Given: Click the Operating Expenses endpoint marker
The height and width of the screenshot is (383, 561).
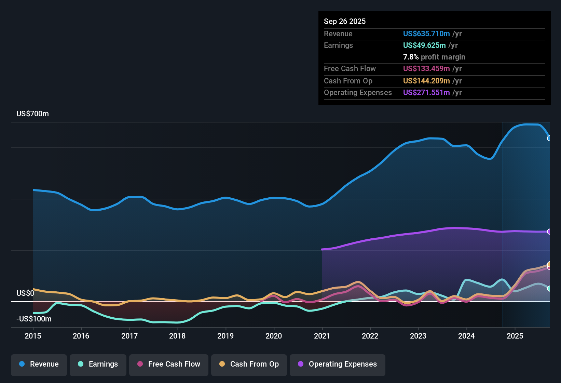Looking at the screenshot, I should [x=549, y=232].
